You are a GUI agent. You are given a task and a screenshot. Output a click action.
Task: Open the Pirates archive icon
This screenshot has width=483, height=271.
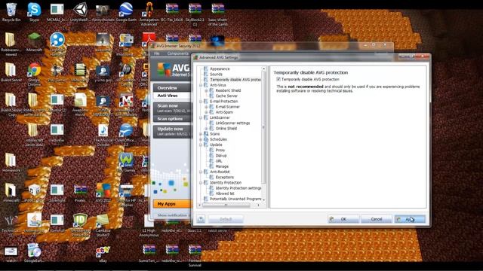[x=80, y=193]
